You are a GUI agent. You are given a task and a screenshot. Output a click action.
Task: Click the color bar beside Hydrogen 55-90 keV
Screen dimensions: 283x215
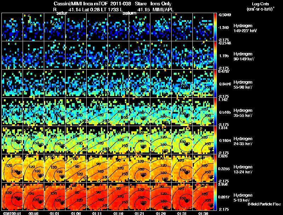pyautogui.click(x=215, y=84)
